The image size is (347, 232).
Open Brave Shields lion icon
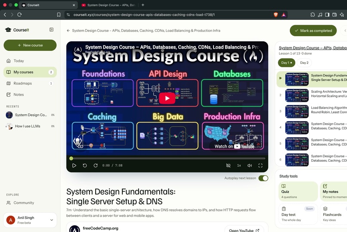tap(276, 15)
